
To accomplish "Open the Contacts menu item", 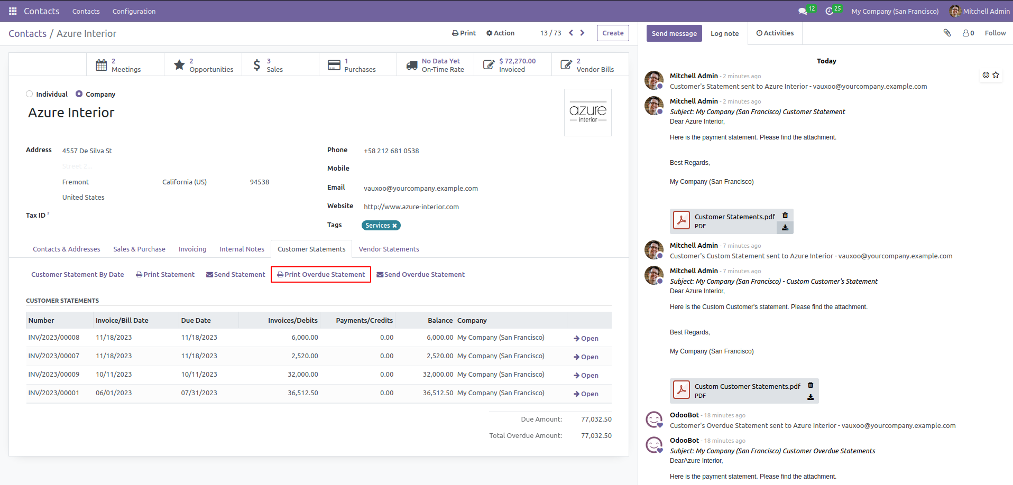I will coord(86,11).
